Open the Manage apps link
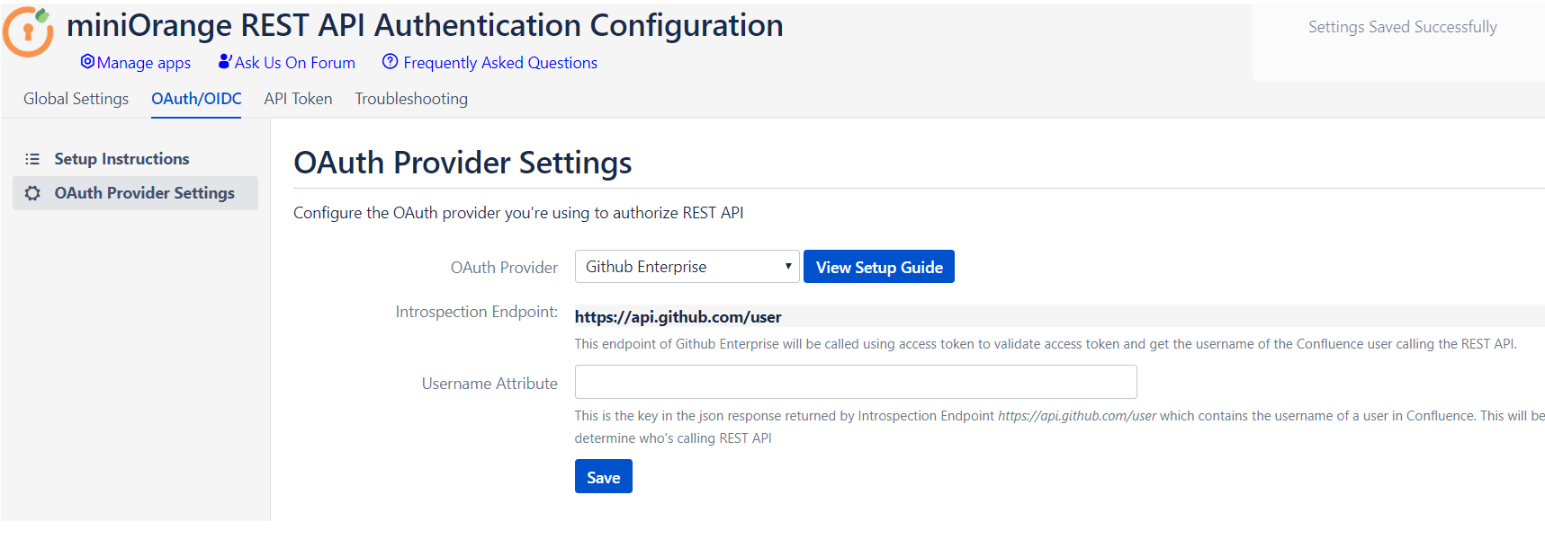 [x=144, y=63]
